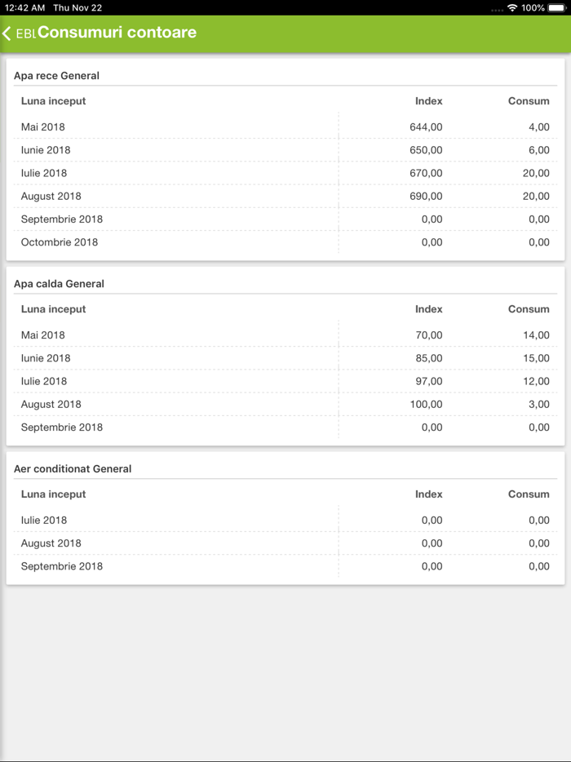The image size is (571, 762).
Task: Tap Index column header in Apa rece table
Action: (x=428, y=101)
